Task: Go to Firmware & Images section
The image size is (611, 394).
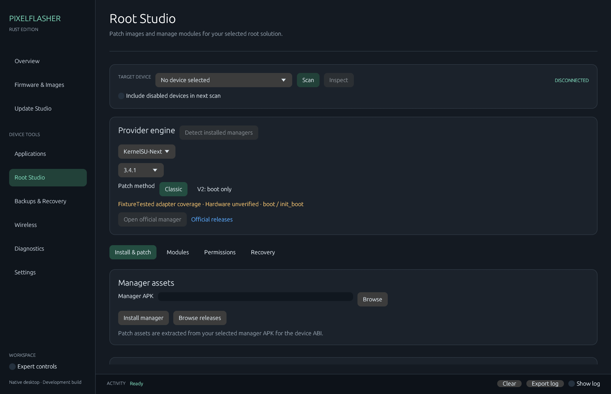Action: click(48, 85)
